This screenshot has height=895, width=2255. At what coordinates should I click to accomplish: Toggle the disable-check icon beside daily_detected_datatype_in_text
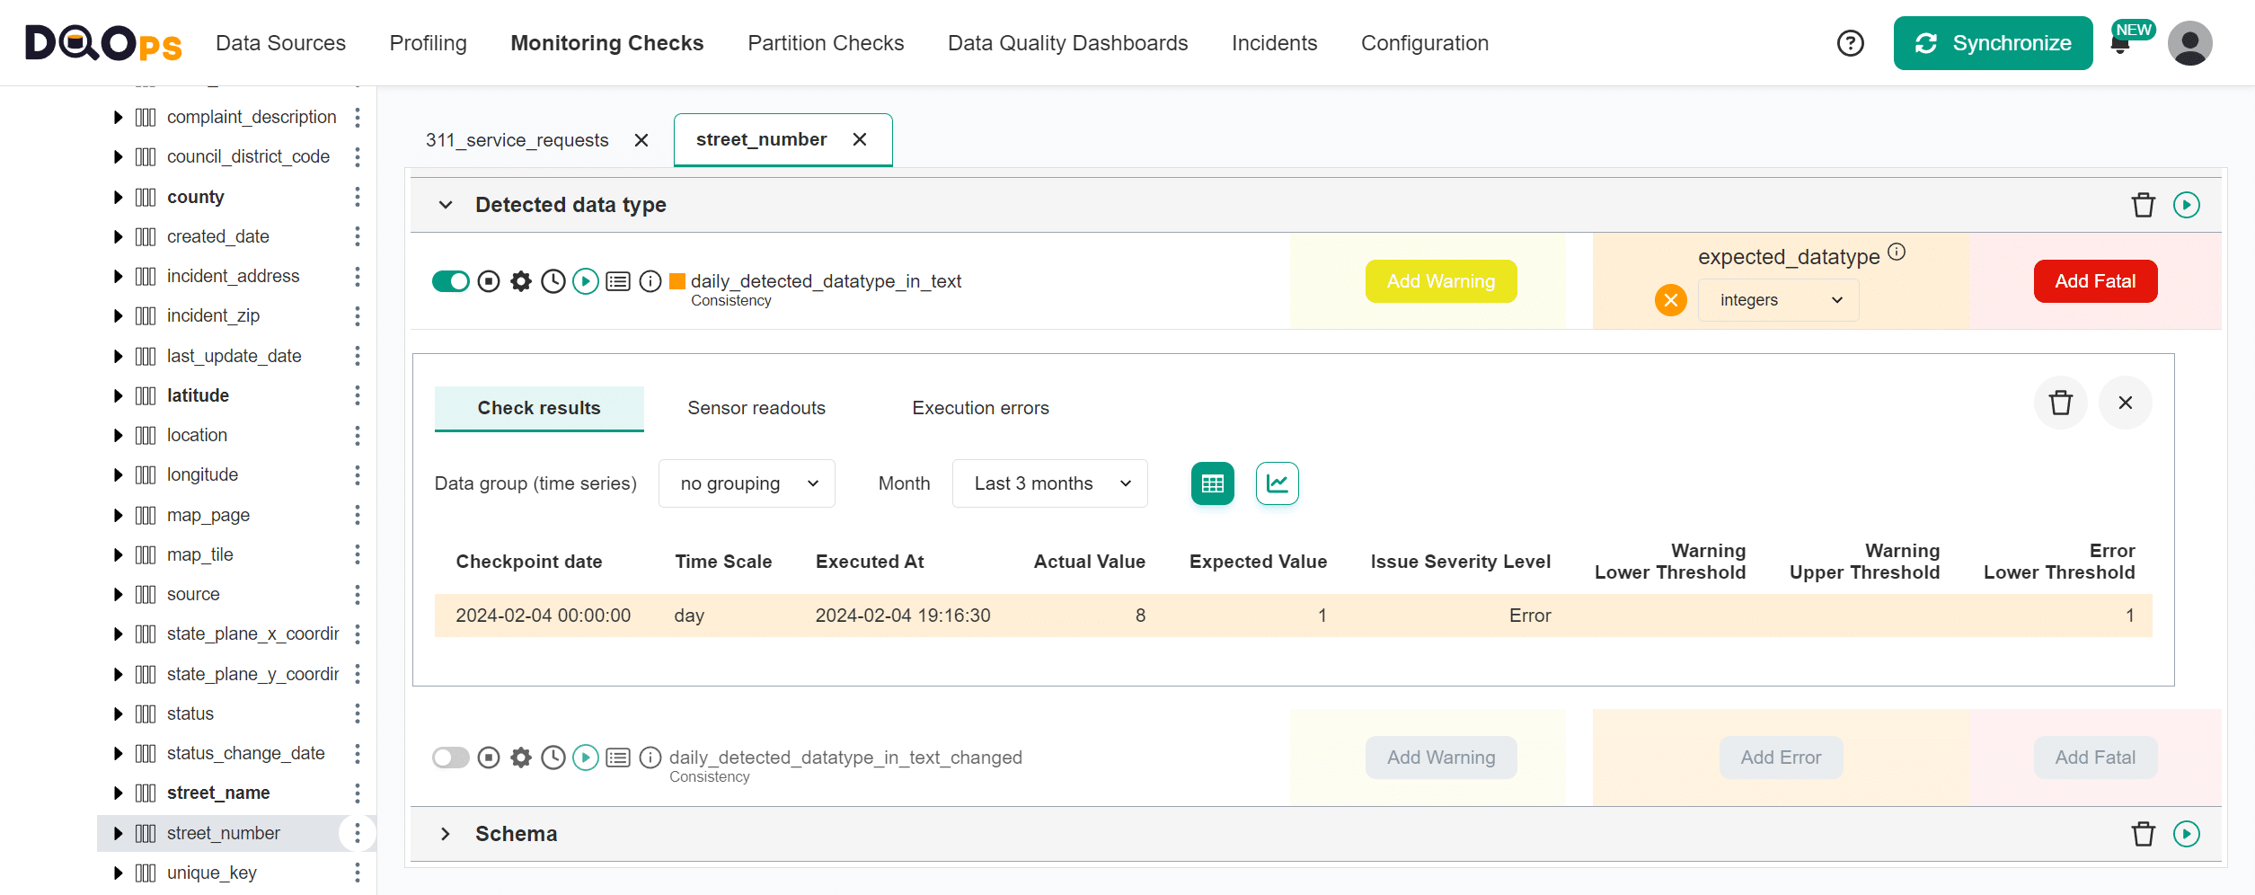pos(489,282)
